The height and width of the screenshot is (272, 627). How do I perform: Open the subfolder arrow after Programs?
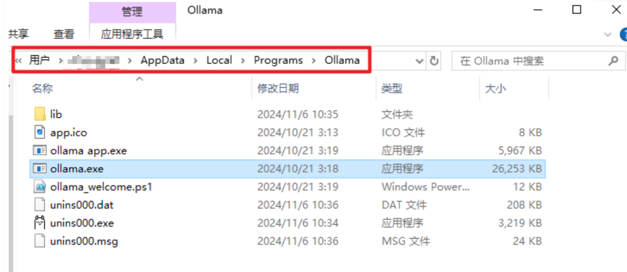click(314, 61)
